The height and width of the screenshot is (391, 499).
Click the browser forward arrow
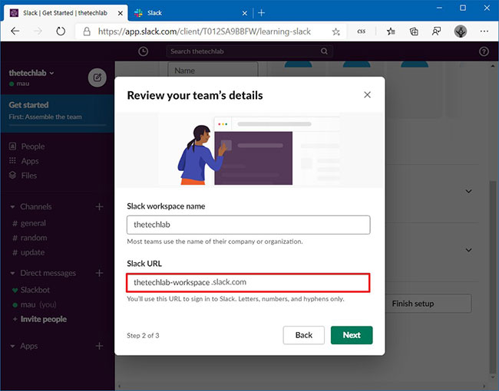click(38, 31)
